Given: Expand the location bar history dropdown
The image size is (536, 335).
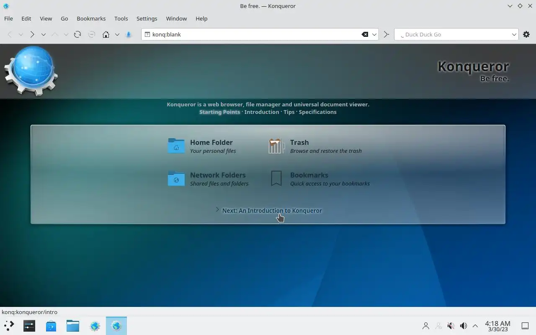Looking at the screenshot, I should (x=374, y=34).
